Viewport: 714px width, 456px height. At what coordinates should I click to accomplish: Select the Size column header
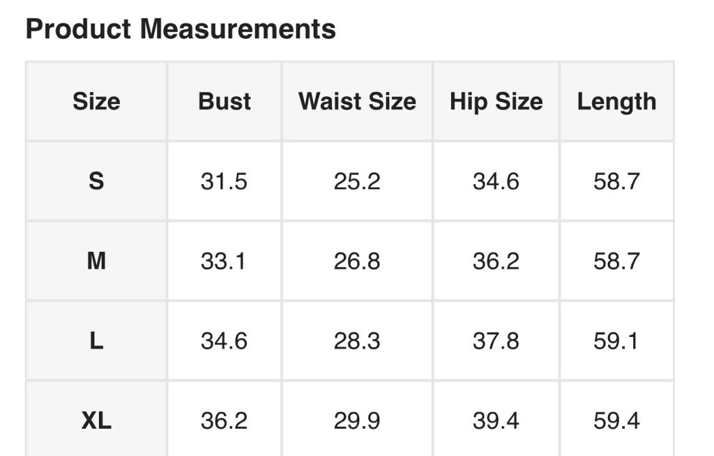click(x=96, y=102)
